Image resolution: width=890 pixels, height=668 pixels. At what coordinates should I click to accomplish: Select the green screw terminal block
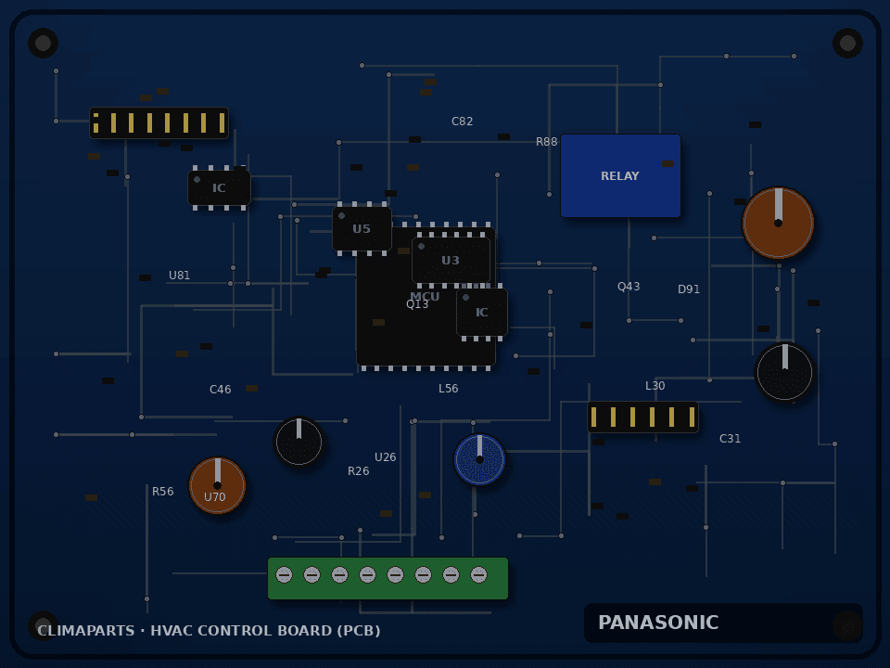point(388,578)
